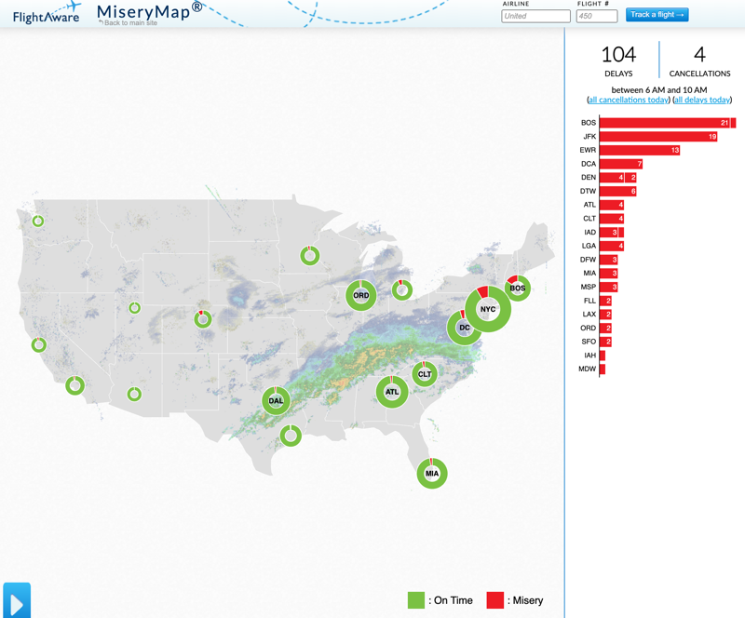Select the FLL bar in the chart
Screen dimensions: 745x618
606,302
